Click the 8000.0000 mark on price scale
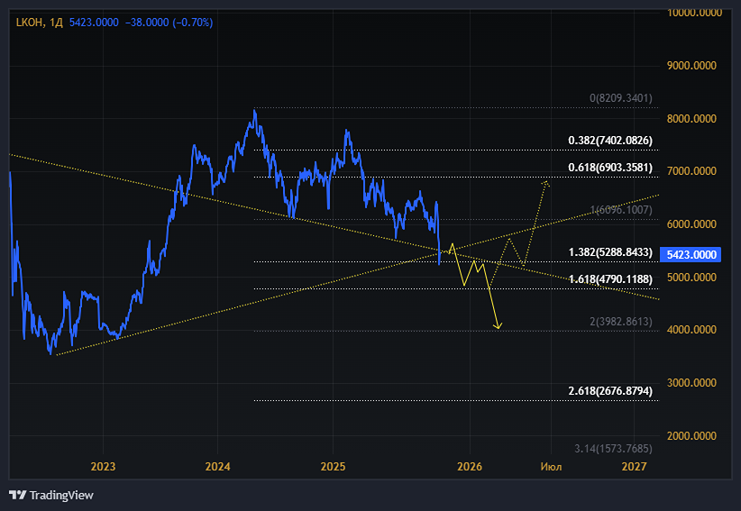The width and height of the screenshot is (741, 511). (x=691, y=119)
